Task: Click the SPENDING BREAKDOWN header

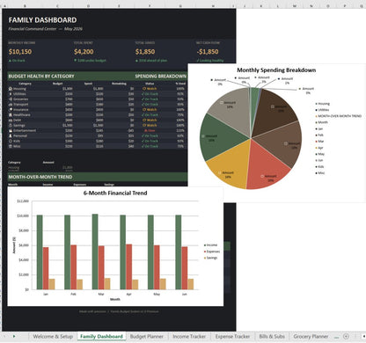Action: [x=160, y=77]
